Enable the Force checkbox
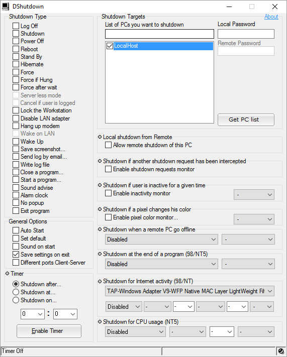 pos(16,72)
